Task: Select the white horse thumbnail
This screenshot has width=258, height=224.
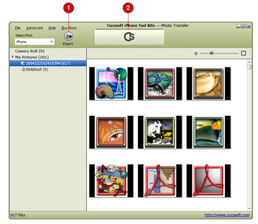Action: click(x=160, y=132)
